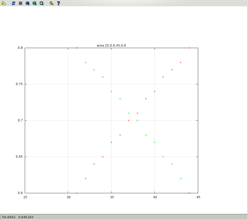Click the x-axis label 35

tap(112, 197)
